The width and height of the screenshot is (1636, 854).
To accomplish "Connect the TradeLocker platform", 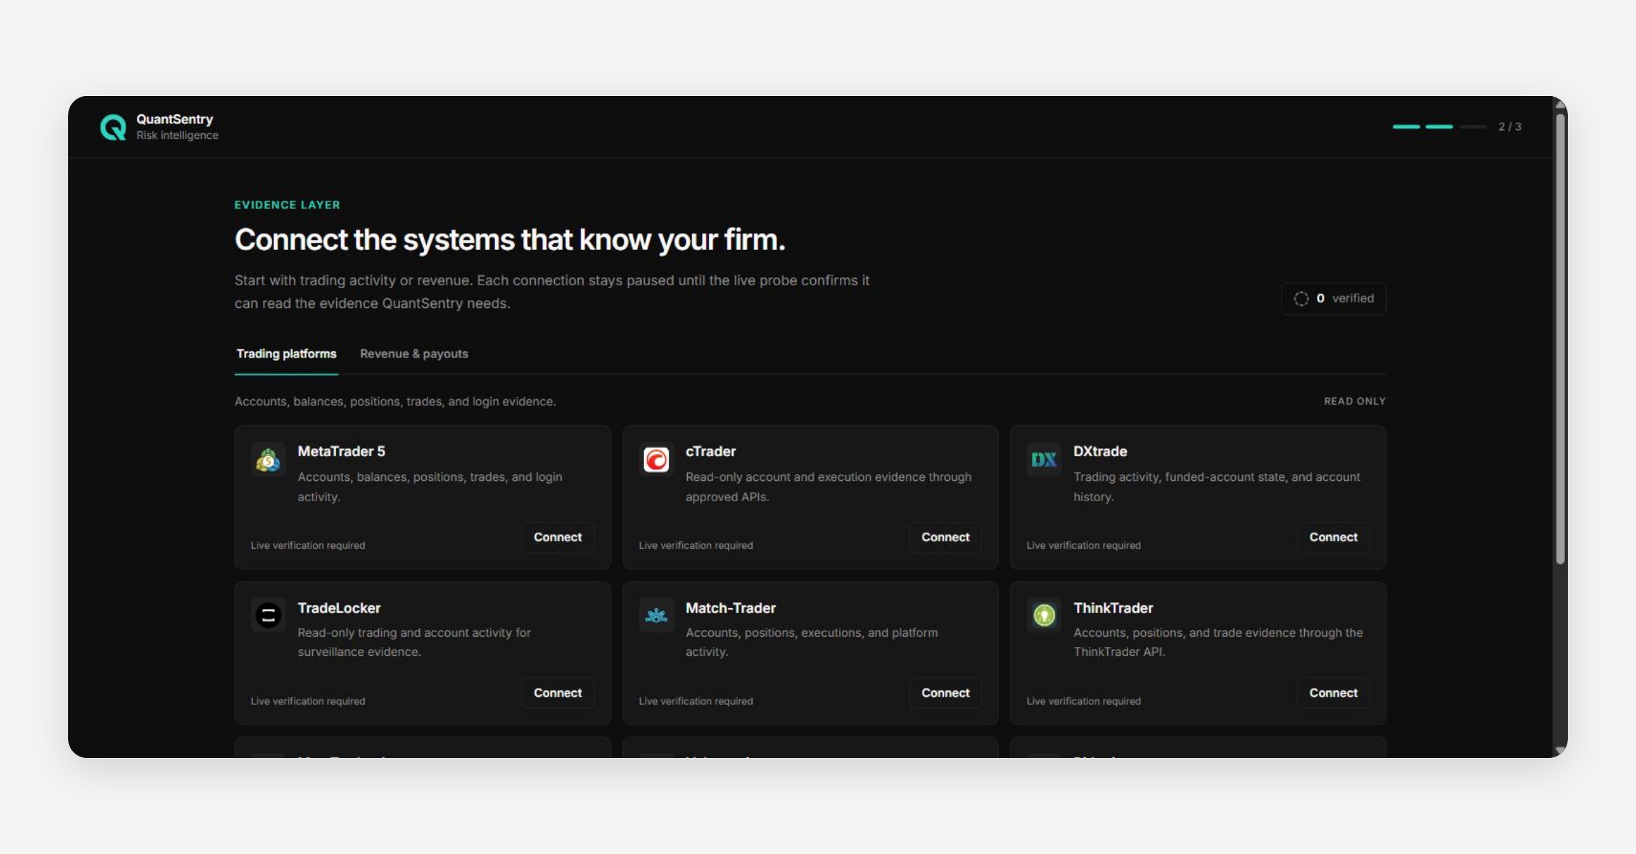I will (558, 693).
